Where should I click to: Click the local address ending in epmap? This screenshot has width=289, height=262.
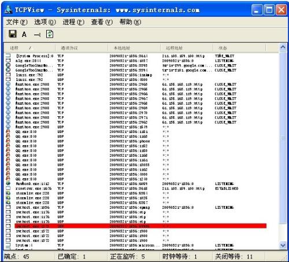(129, 208)
